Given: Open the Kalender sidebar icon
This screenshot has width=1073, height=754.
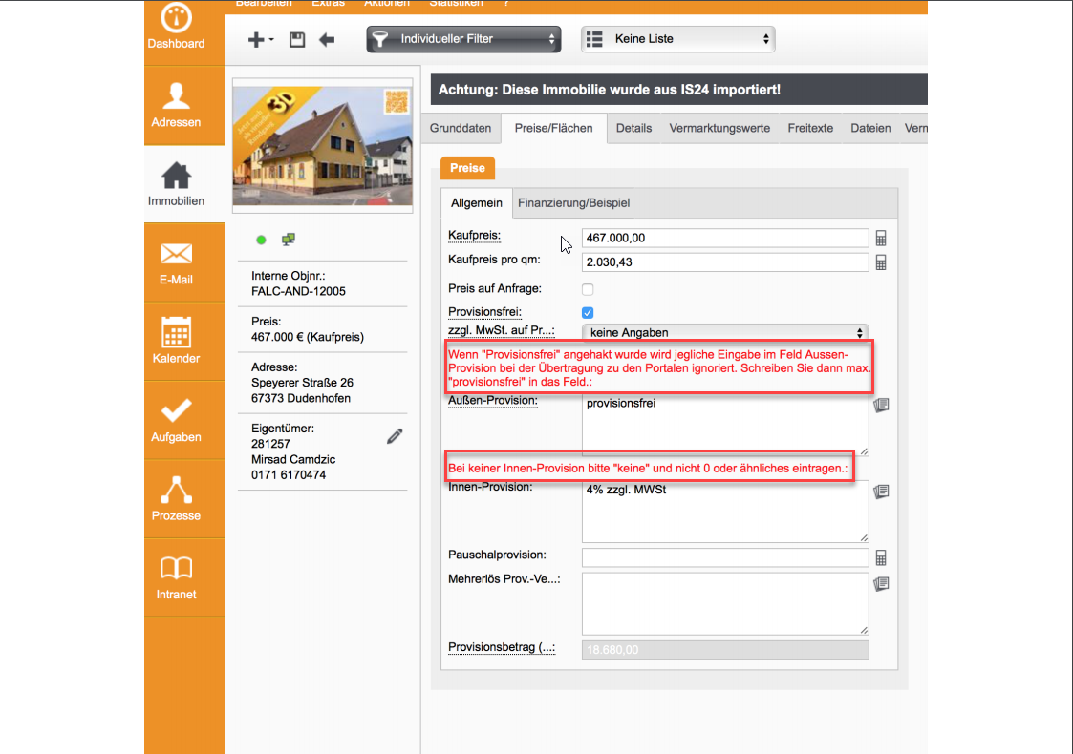Looking at the screenshot, I should pyautogui.click(x=176, y=341).
